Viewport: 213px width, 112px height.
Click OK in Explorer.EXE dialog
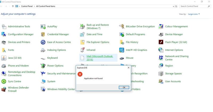[124, 88]
